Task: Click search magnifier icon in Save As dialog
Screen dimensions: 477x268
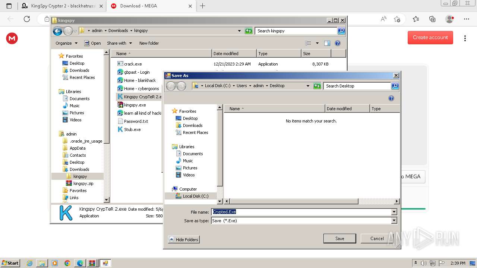Action: (395, 86)
